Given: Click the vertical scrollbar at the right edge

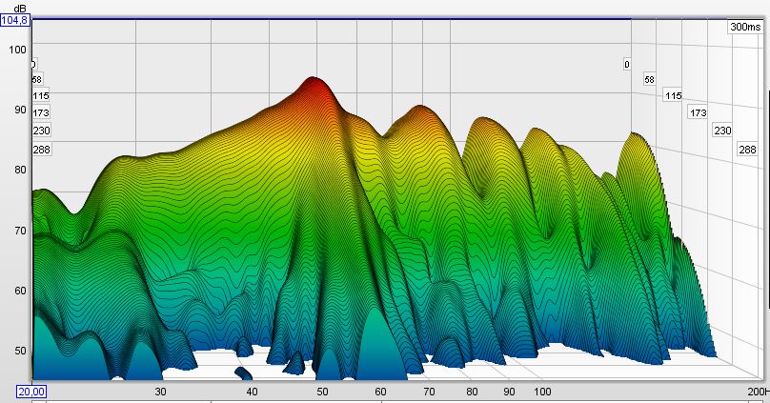Looking at the screenshot, I should 766,191.
